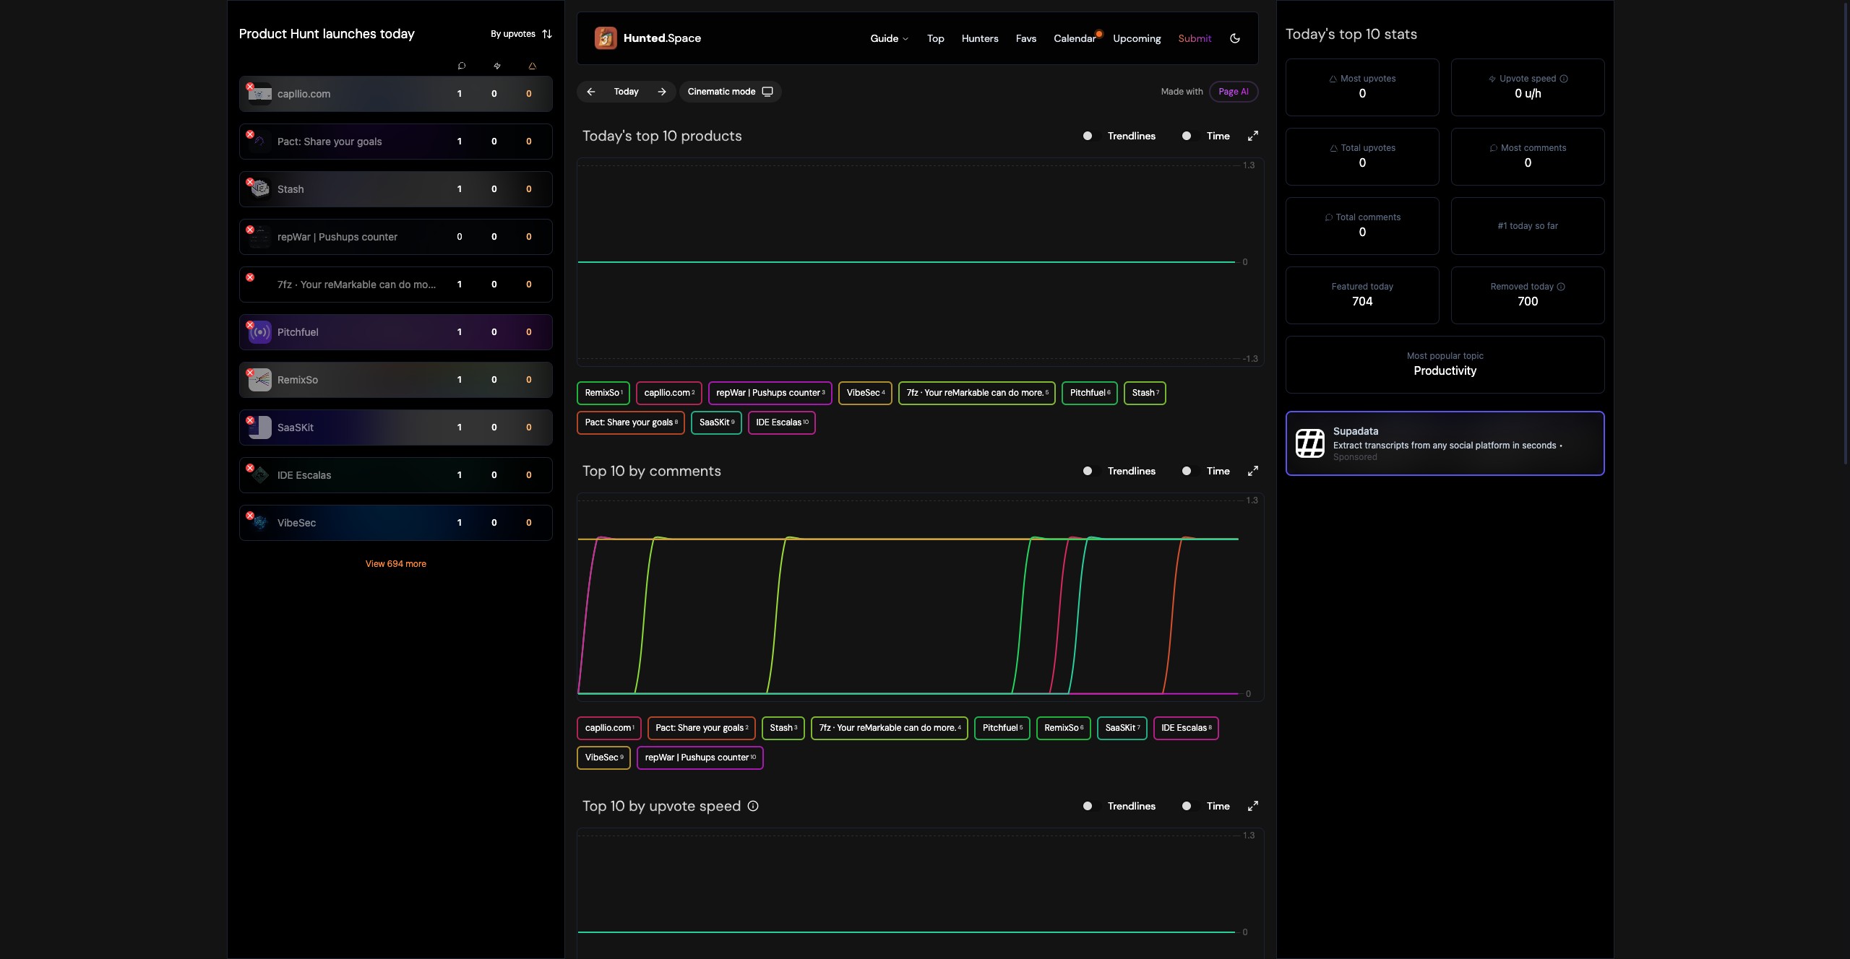Toggle capllio.com legend chip in comments chart
1850x959 pixels.
coord(609,728)
